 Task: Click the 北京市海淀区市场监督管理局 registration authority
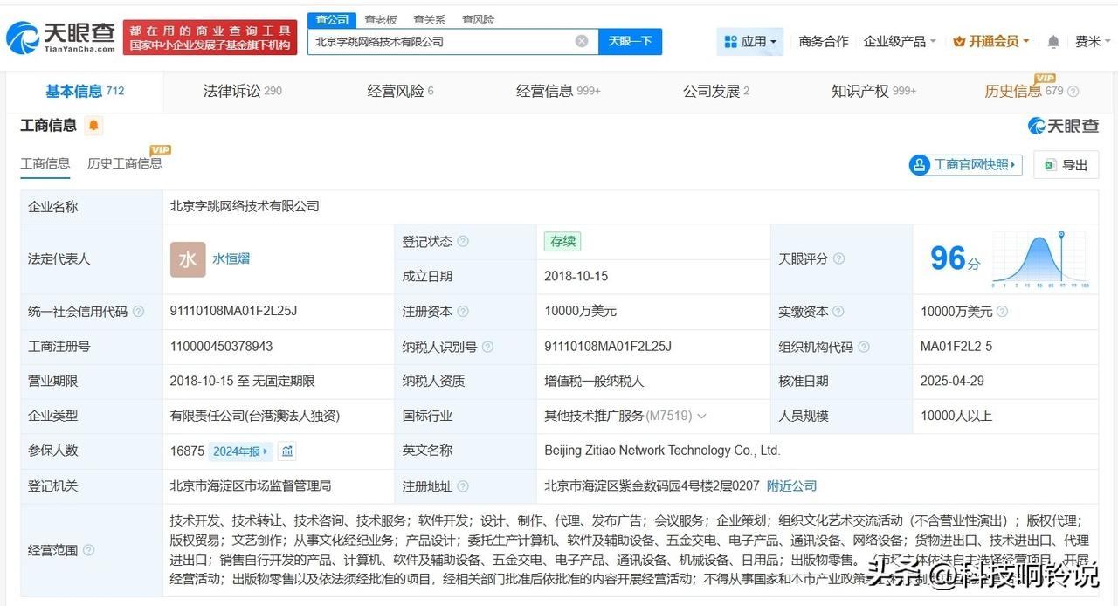[x=251, y=485]
